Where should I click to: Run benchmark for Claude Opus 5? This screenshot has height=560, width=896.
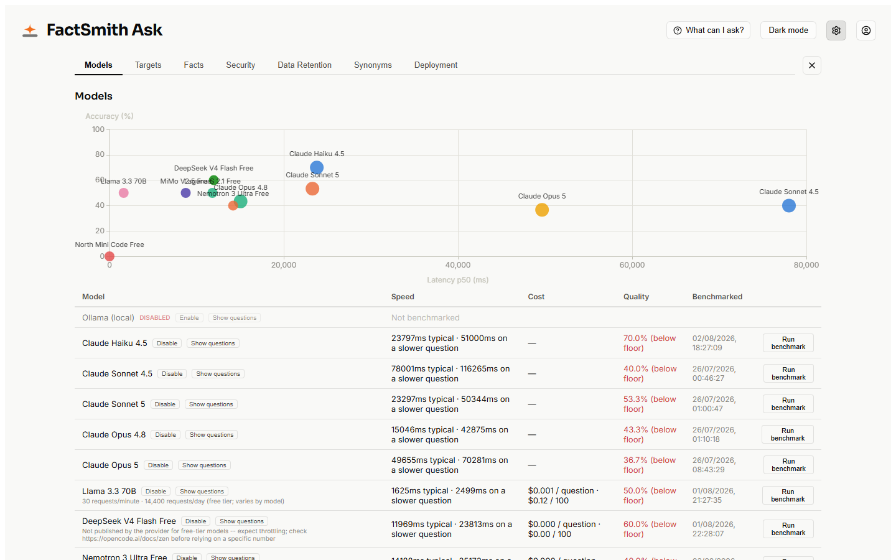click(788, 465)
